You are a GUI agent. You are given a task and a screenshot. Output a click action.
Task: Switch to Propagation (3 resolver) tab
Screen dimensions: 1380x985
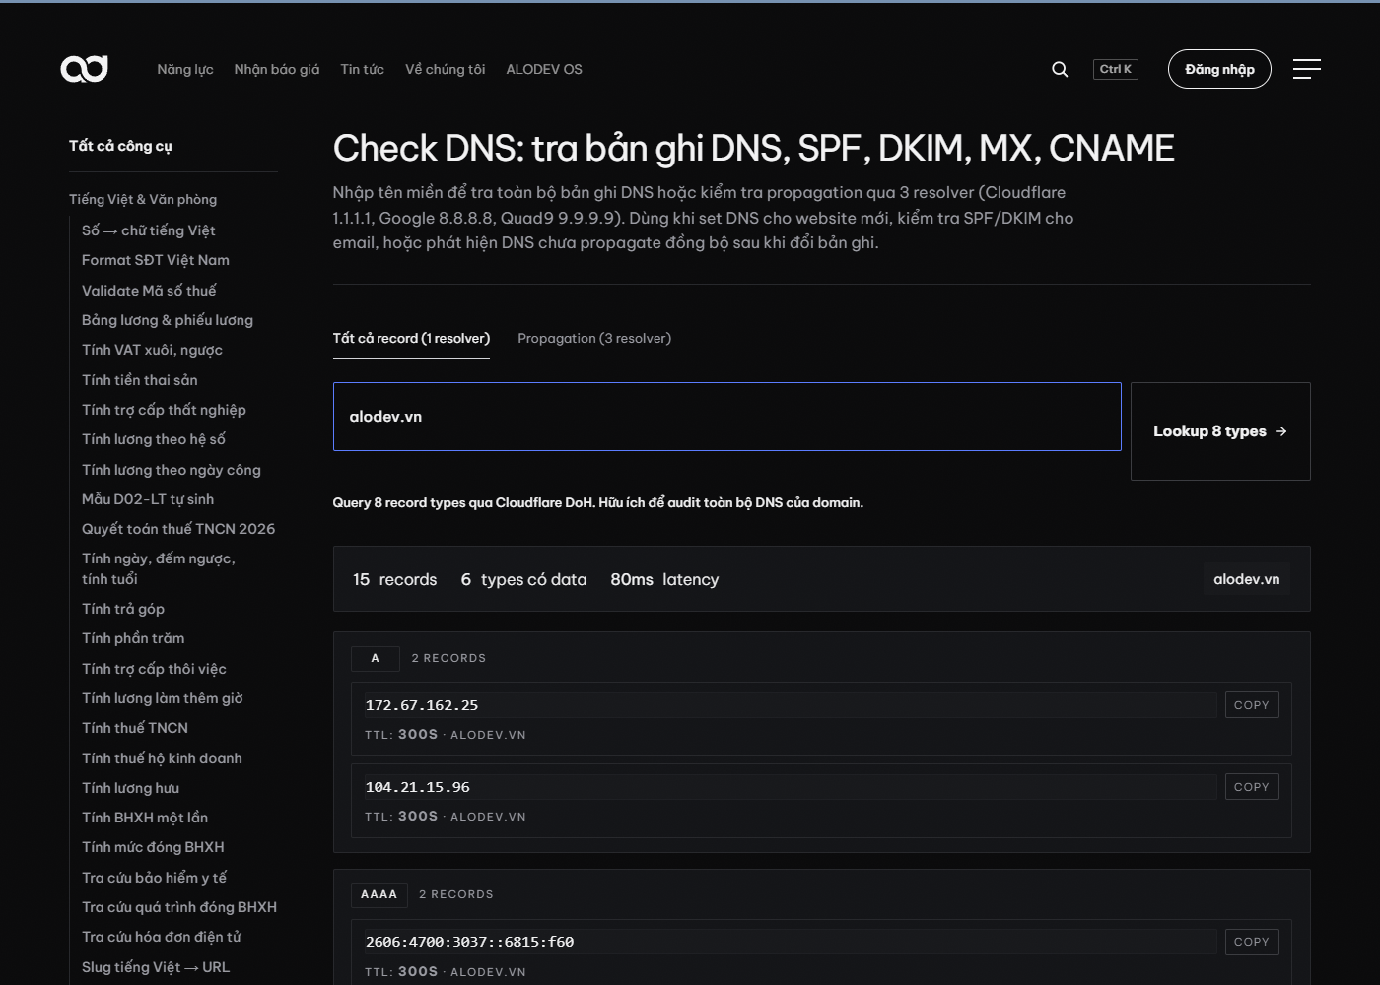[594, 339]
